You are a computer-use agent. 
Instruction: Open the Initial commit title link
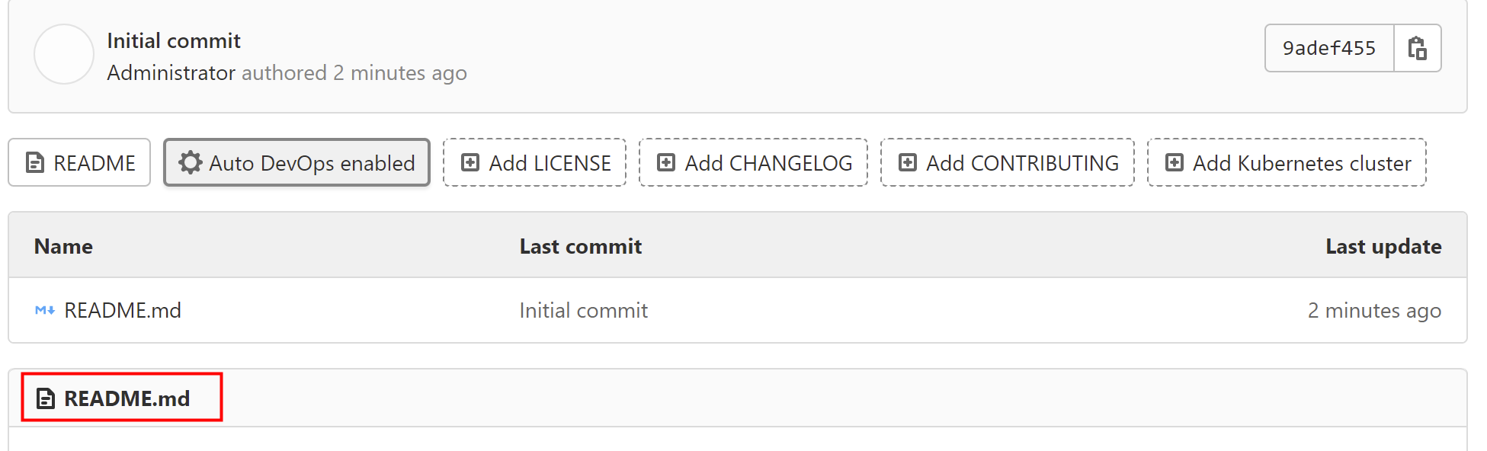(174, 40)
